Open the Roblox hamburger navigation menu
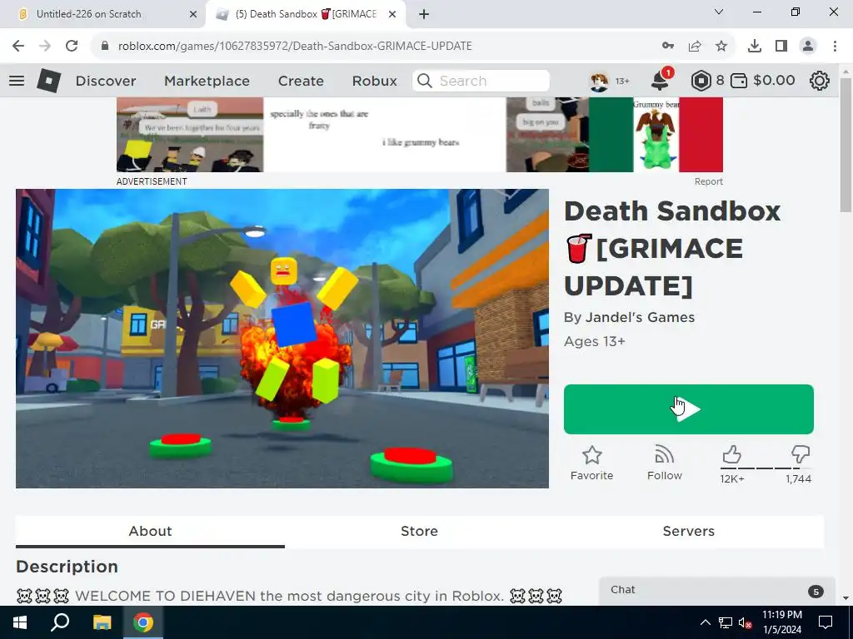 pos(17,81)
